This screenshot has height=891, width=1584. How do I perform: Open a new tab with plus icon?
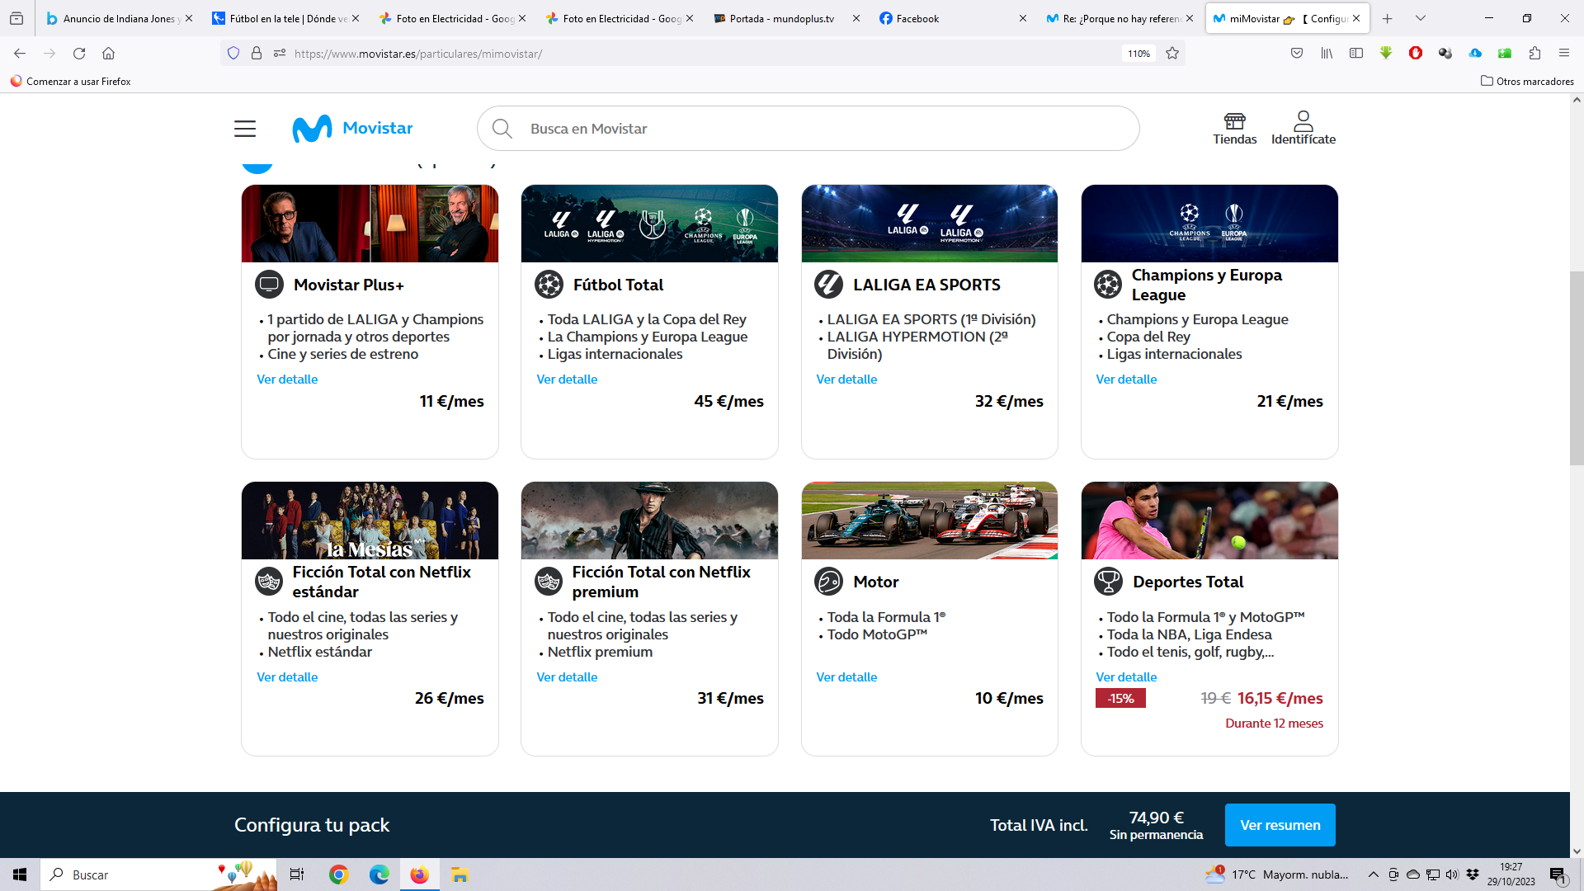(1388, 18)
